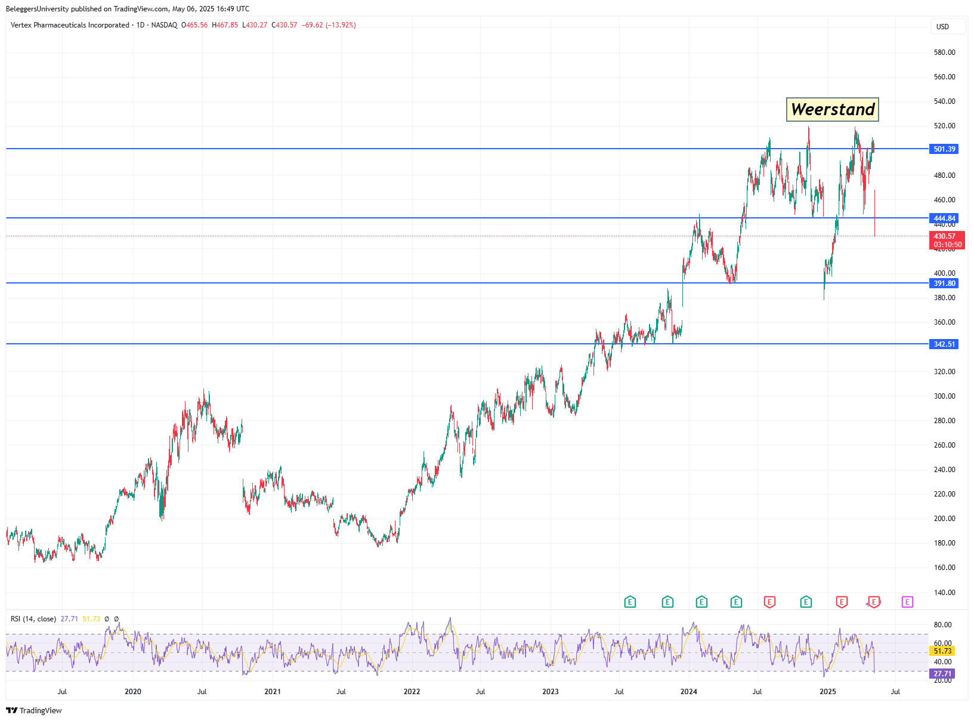The width and height of the screenshot is (974, 721).
Task: Click the 520.00 price axis label
Action: click(x=945, y=126)
